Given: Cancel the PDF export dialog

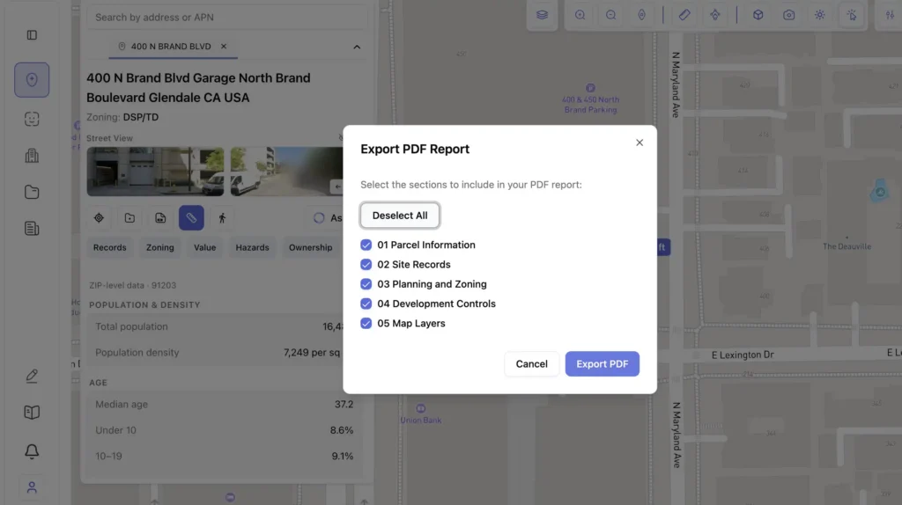Looking at the screenshot, I should click(531, 364).
